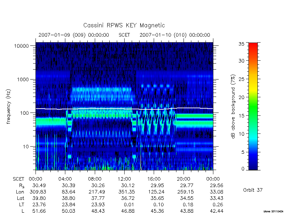Viewport: 284px width, 213px height.
Task: Click the 20:00 time tick label
Action: (184, 179)
